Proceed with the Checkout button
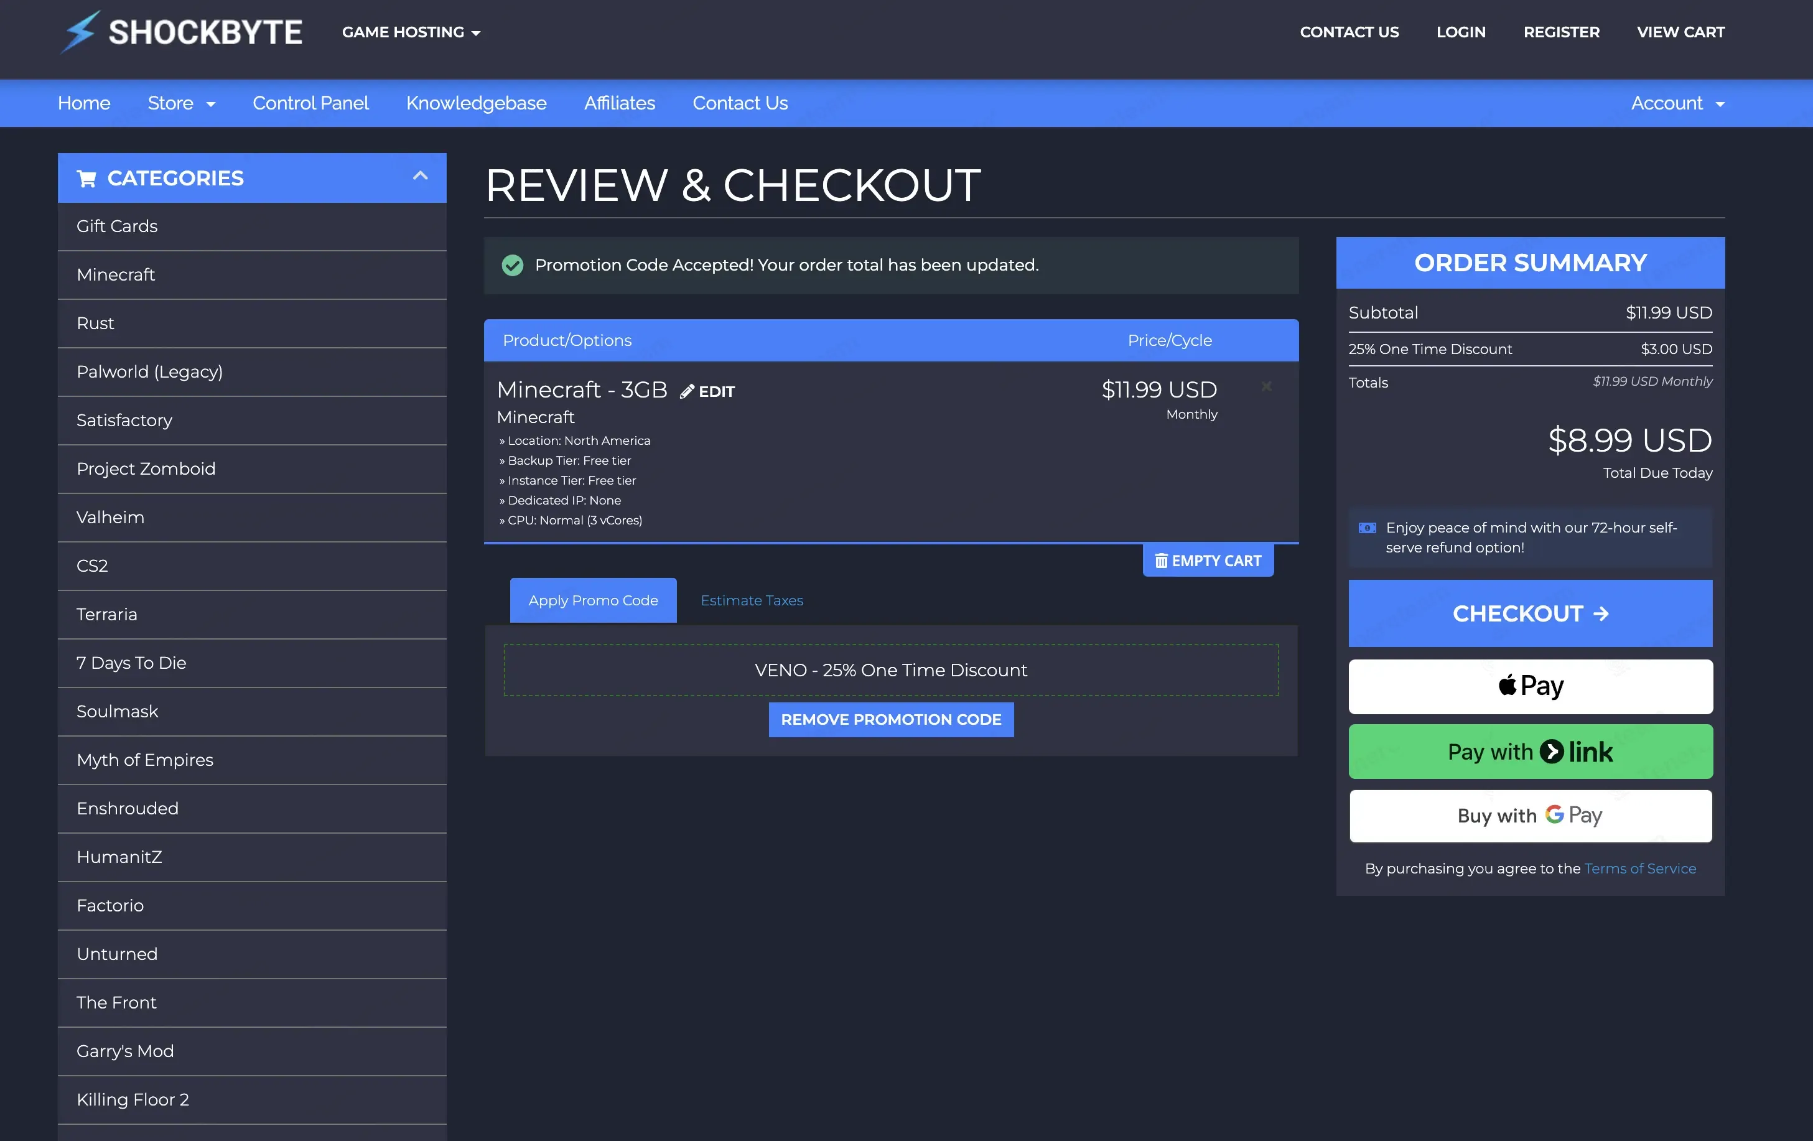1813x1141 pixels. tap(1530, 613)
